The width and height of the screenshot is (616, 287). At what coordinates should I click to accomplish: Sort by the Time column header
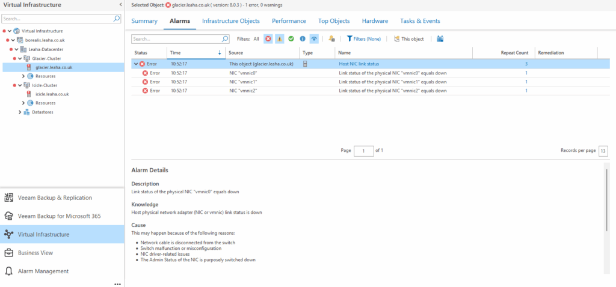coord(196,53)
